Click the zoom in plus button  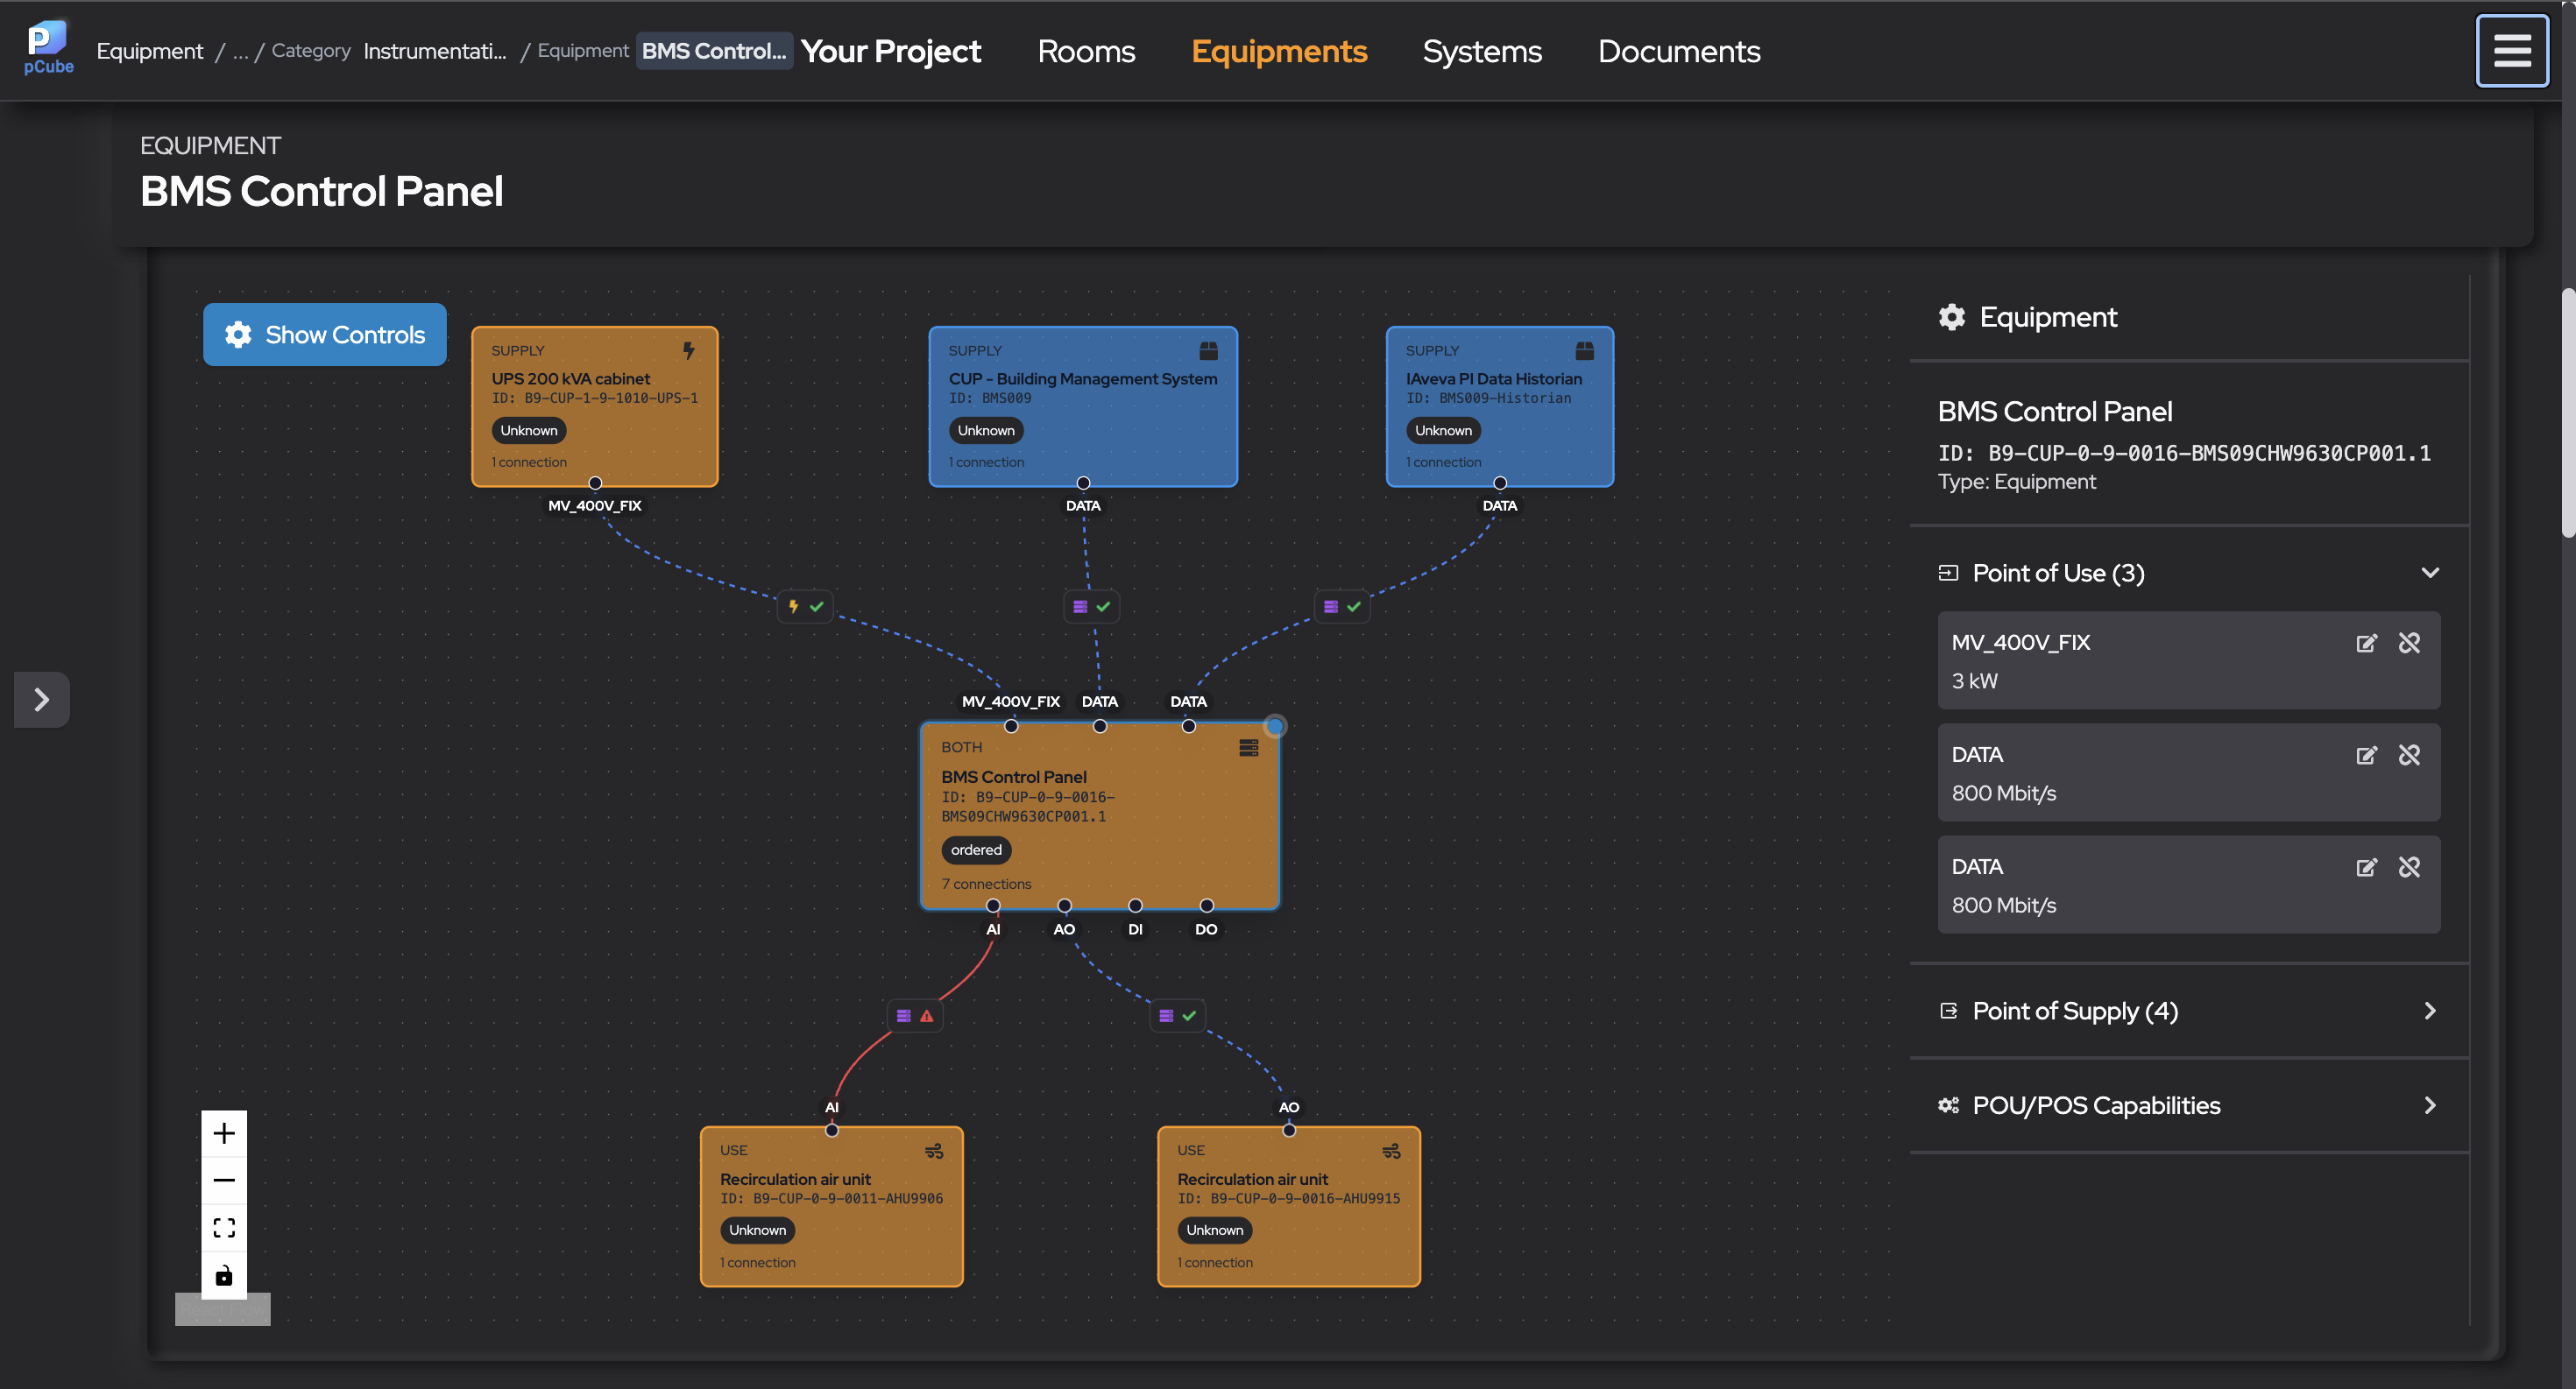point(224,1133)
